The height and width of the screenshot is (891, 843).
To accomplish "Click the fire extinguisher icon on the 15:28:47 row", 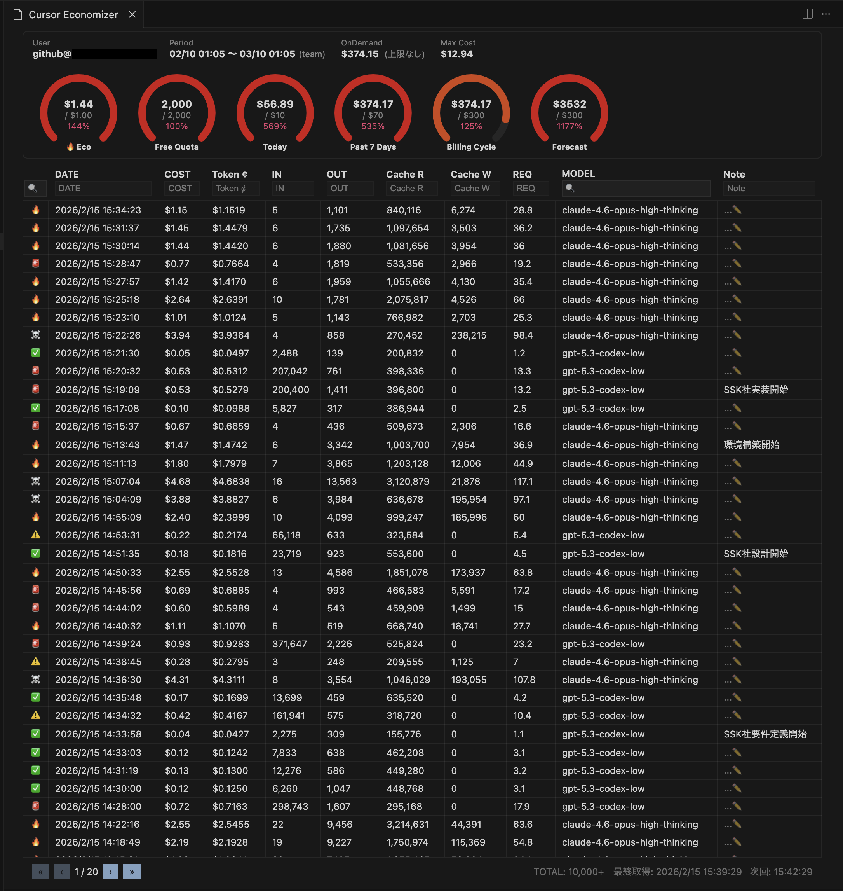I will coord(35,264).
